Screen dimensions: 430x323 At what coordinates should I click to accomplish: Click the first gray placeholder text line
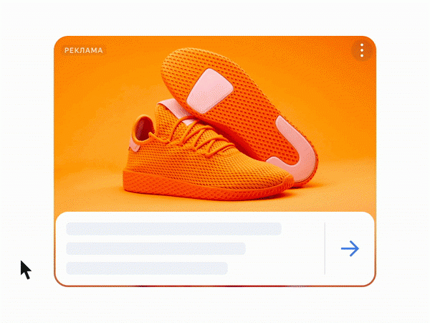tap(173, 229)
